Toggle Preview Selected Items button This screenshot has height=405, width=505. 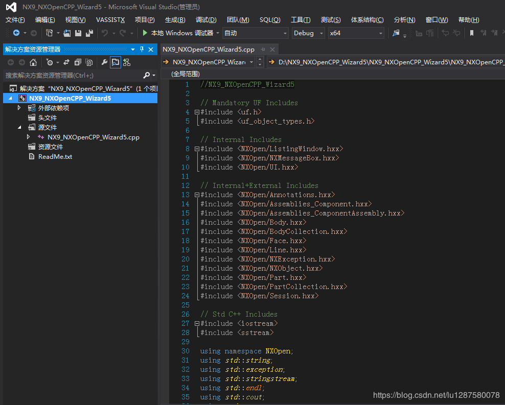[116, 62]
